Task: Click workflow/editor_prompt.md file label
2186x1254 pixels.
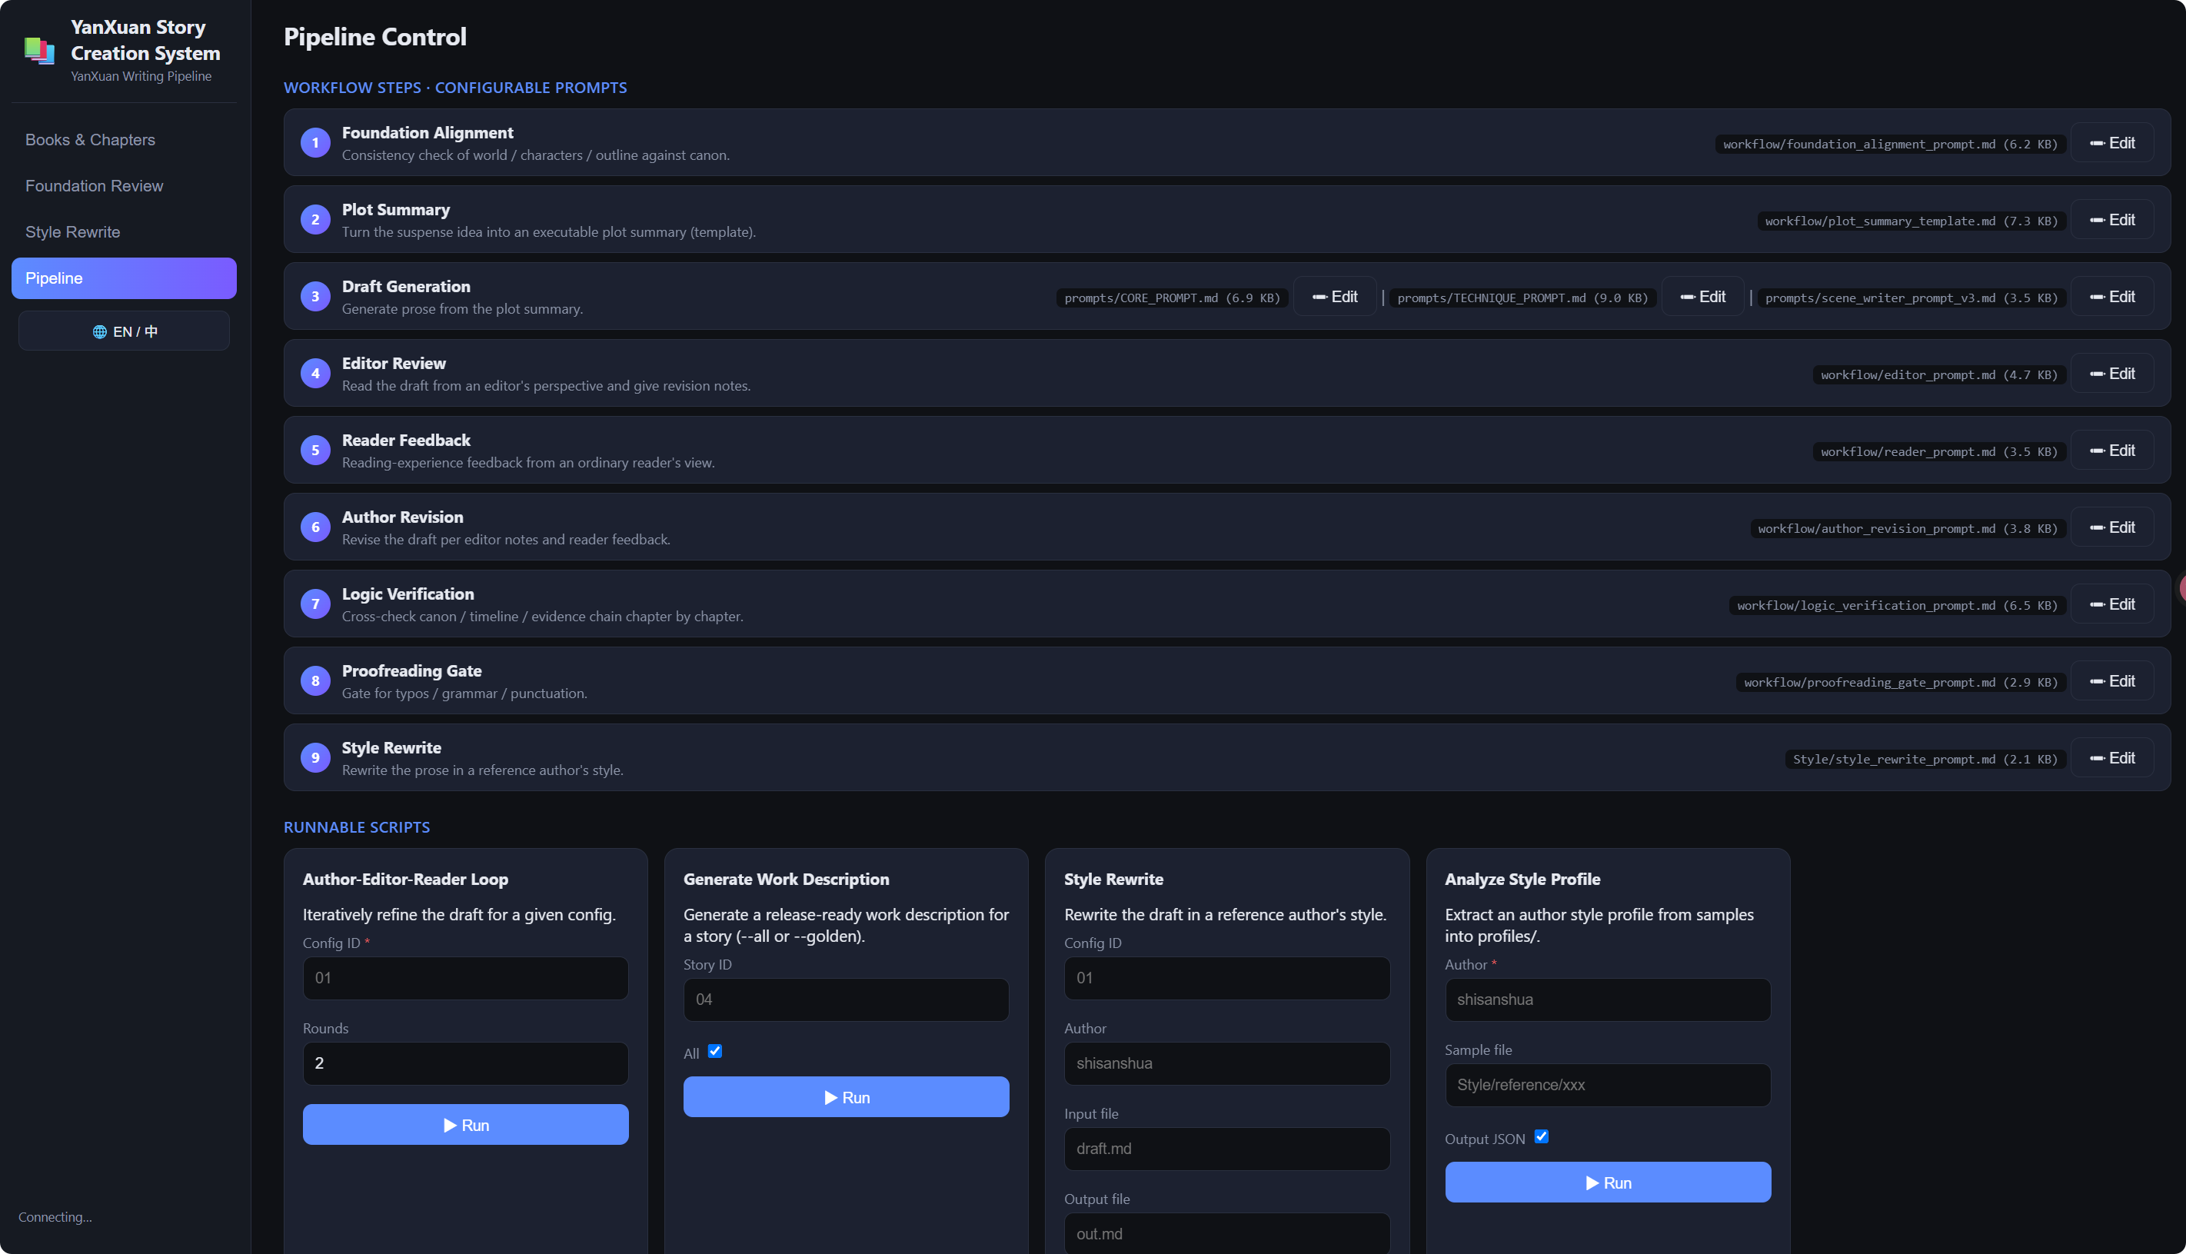Action: 1939,374
